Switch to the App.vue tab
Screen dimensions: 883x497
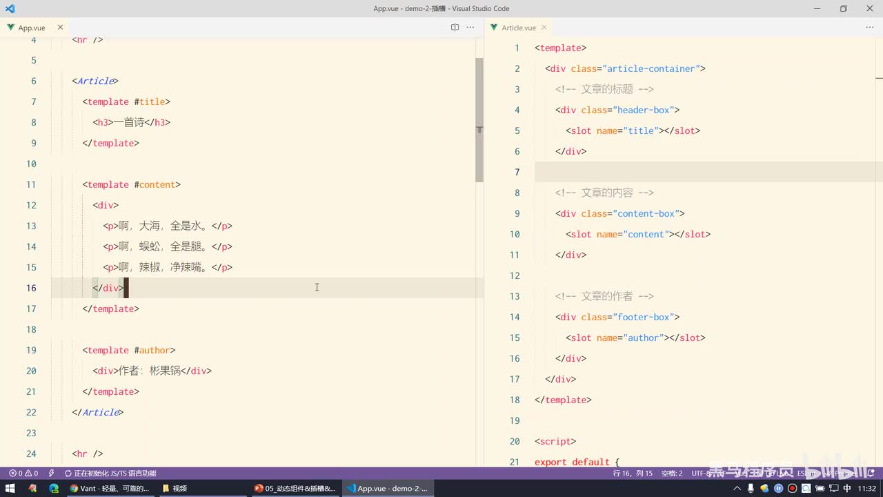31,28
